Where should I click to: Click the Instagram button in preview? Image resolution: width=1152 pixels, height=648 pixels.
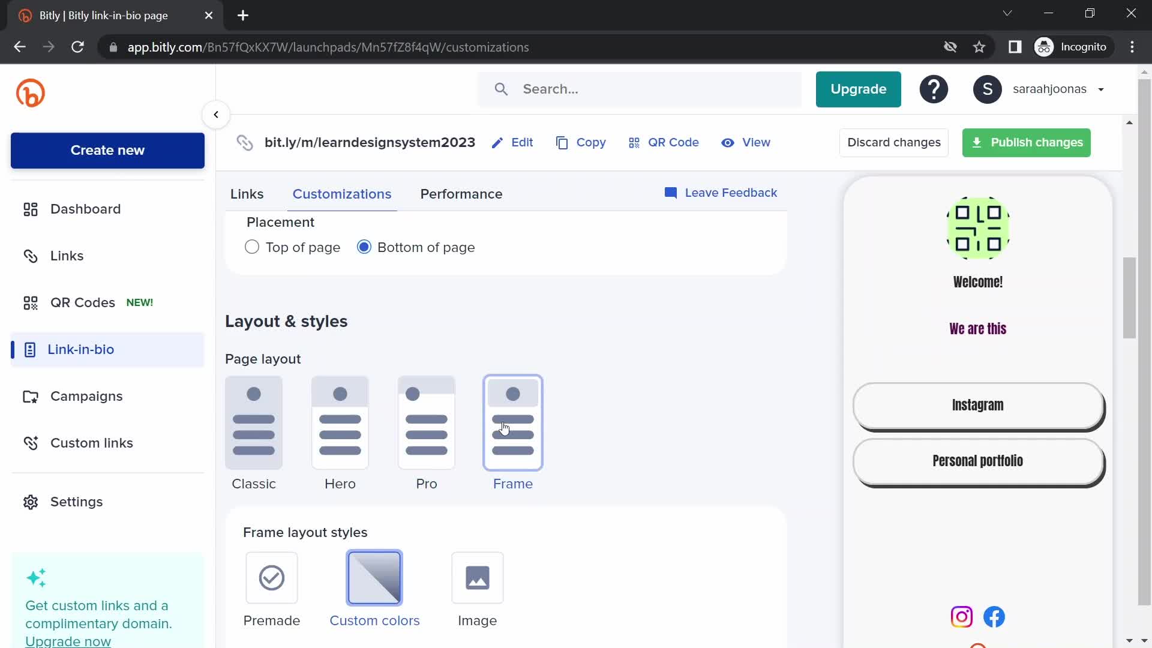(x=978, y=406)
